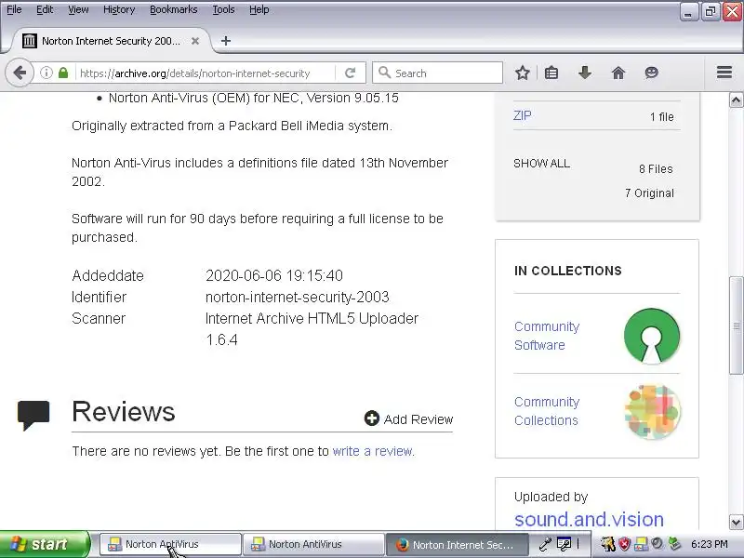Open the hamburger menu icon
This screenshot has width=744, height=558.
[x=724, y=73]
